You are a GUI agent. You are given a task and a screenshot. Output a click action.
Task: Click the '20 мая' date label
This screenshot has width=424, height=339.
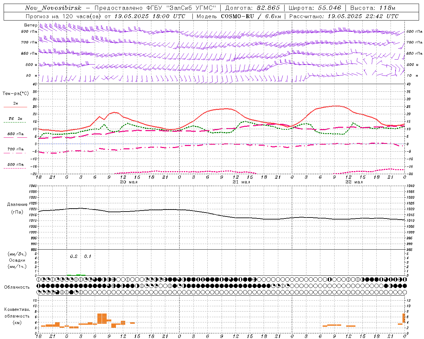(x=129, y=182)
